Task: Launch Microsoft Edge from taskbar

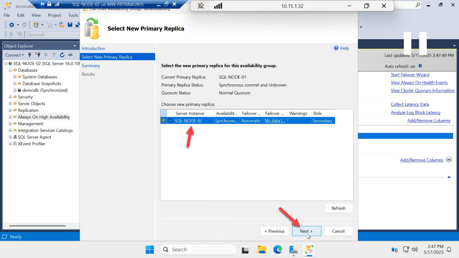Action: [278, 249]
